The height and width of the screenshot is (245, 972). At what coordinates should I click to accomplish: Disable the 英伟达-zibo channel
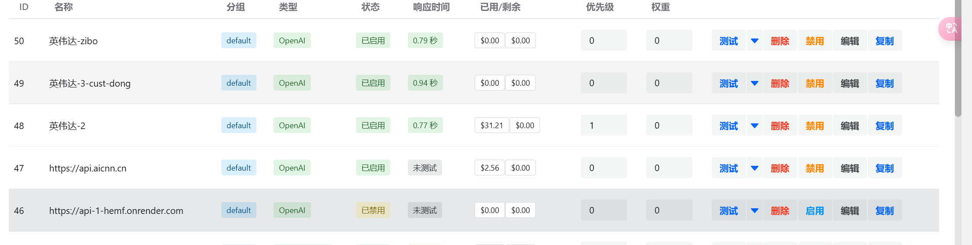pos(815,41)
